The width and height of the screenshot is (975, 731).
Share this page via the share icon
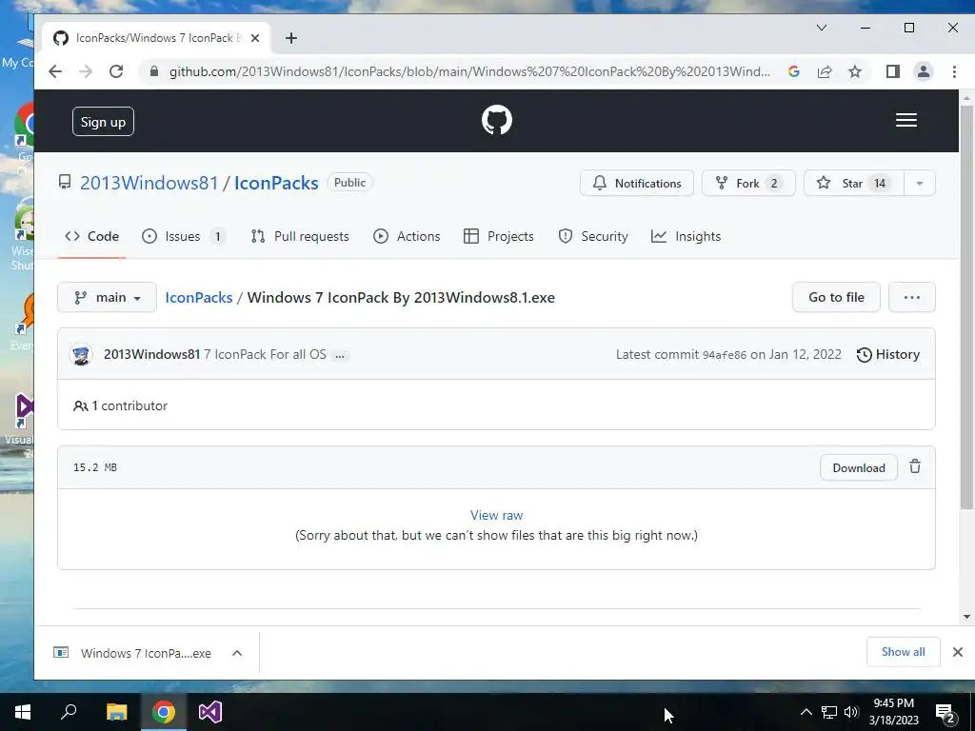[825, 71]
